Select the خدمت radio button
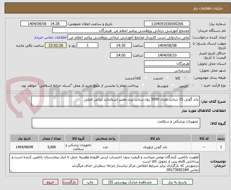This screenshot has height=190, width=231. point(167,78)
